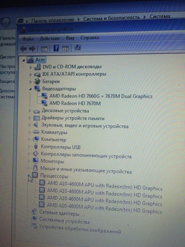The width and height of the screenshot is (185, 247).
Task: Select the Батареи battery category icon
Action: (x=37, y=82)
